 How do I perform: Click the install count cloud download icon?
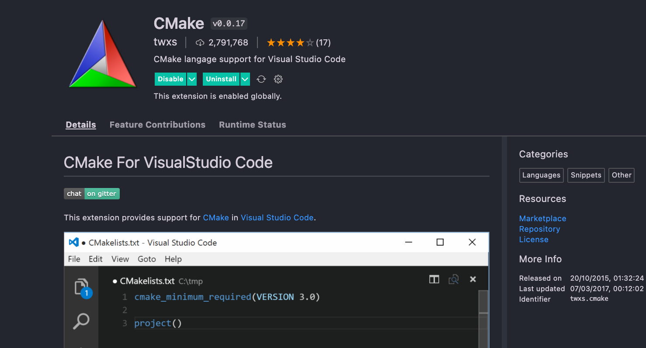(x=200, y=43)
